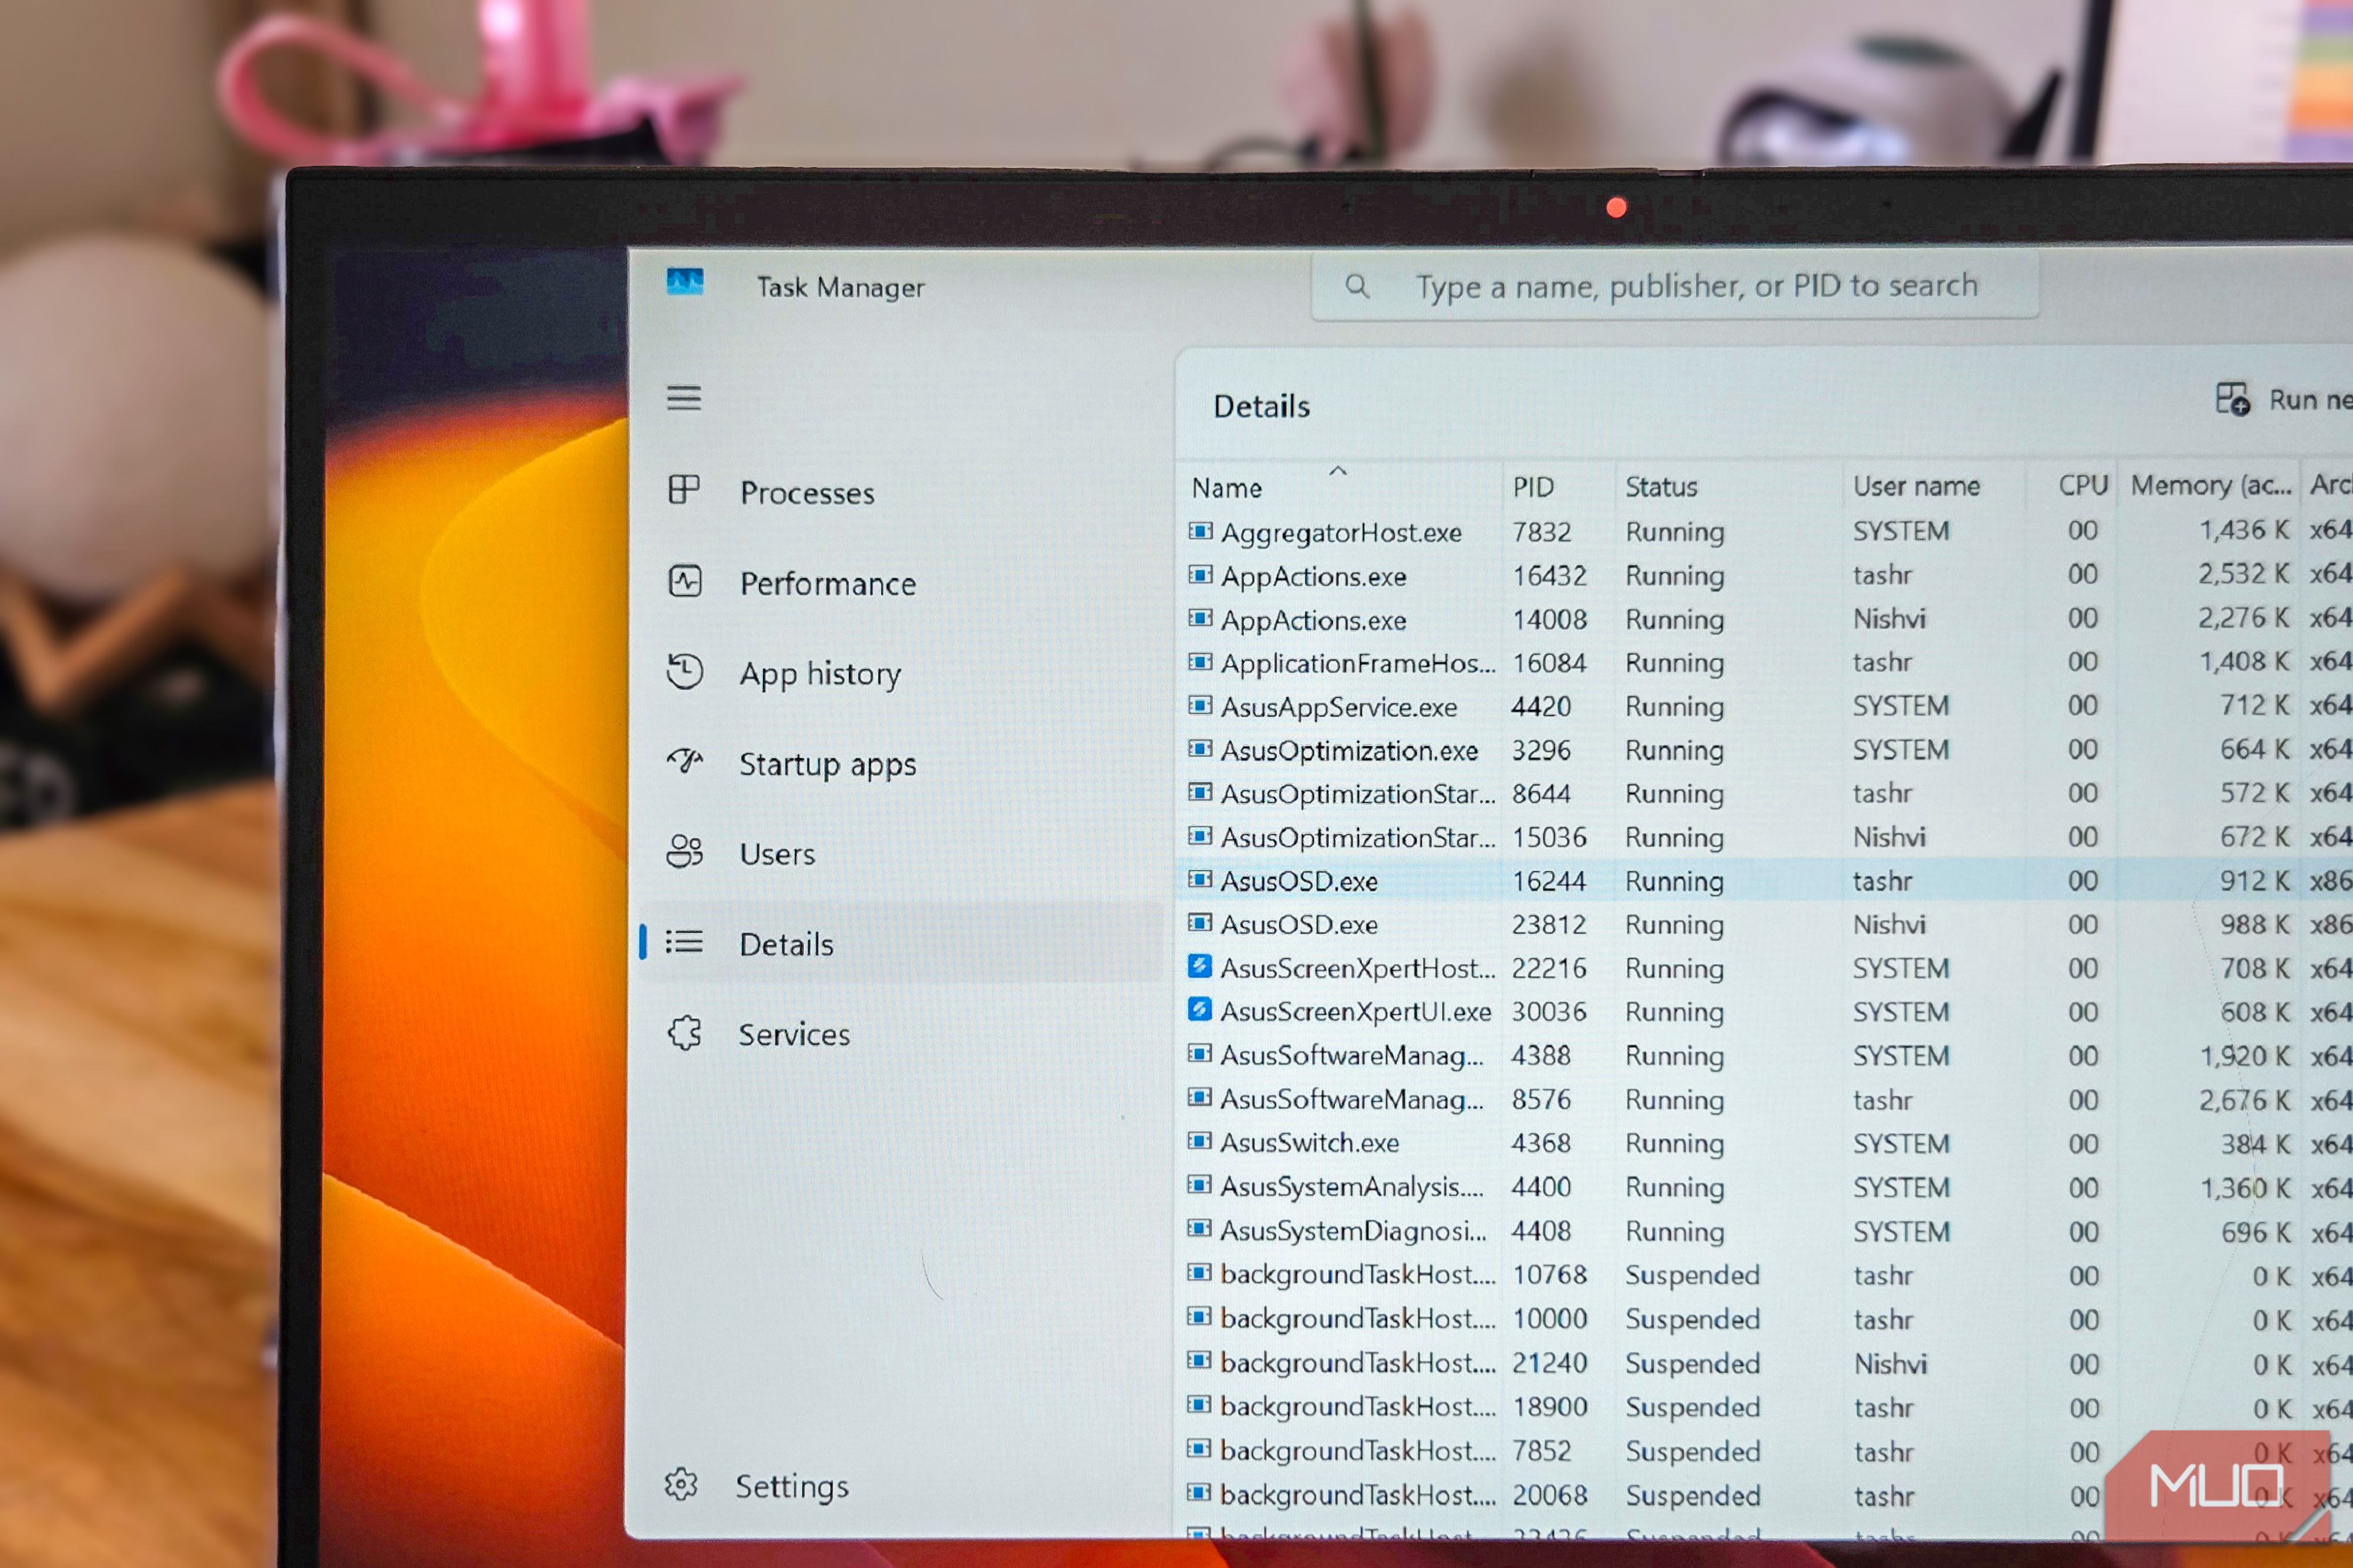Image resolution: width=2353 pixels, height=1568 pixels.
Task: Sort by the Status column header
Action: (x=1729, y=487)
